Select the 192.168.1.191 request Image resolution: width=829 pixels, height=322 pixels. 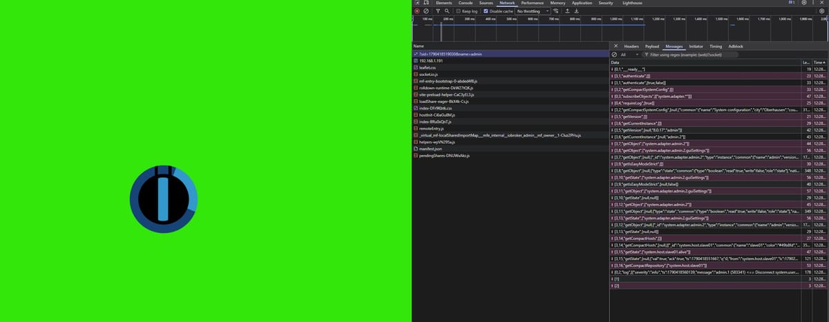coord(511,61)
